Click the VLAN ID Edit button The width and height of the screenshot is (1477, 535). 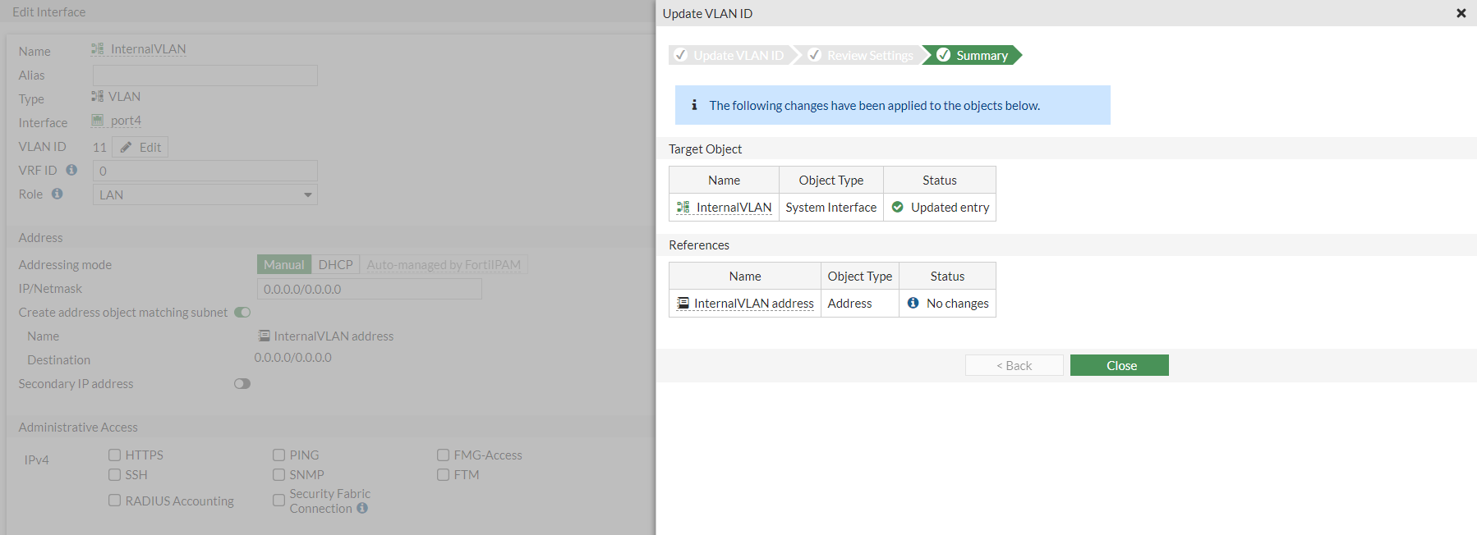point(140,147)
